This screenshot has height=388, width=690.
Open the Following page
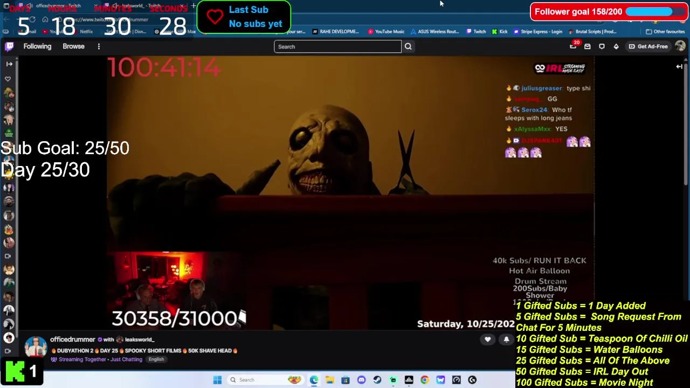tap(37, 46)
